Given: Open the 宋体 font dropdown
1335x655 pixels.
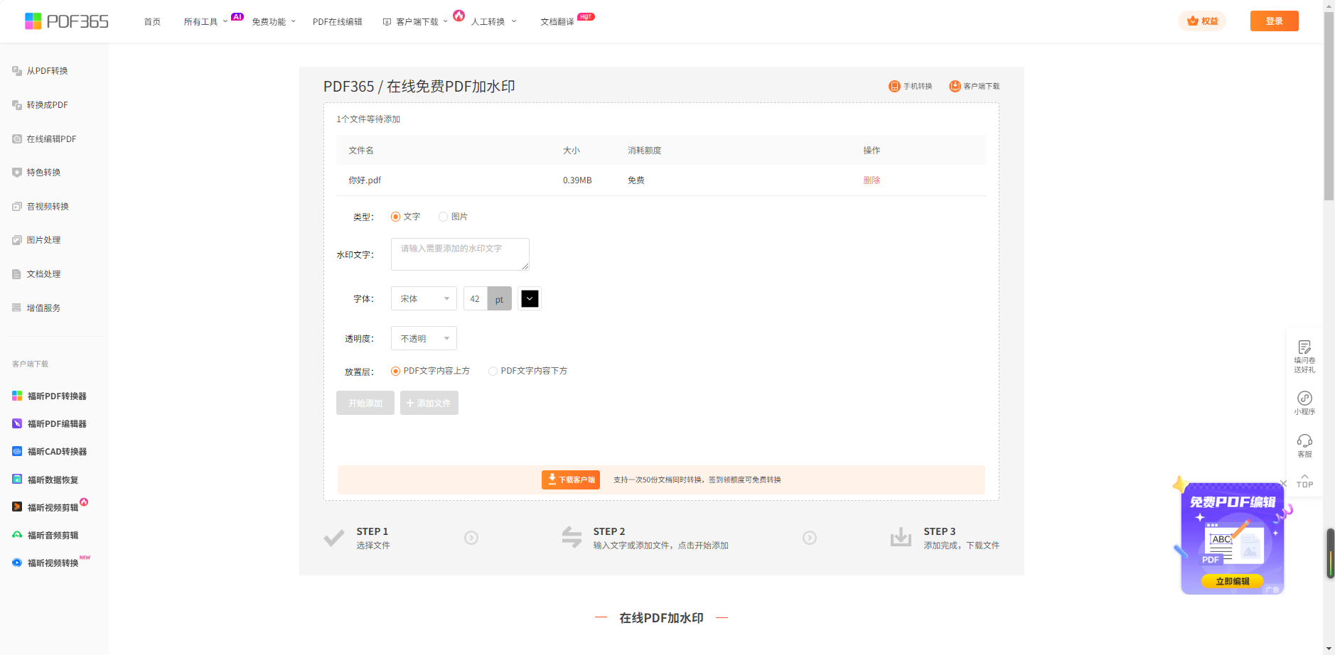Looking at the screenshot, I should point(424,299).
